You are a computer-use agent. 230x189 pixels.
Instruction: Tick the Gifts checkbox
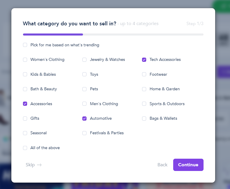(25, 119)
